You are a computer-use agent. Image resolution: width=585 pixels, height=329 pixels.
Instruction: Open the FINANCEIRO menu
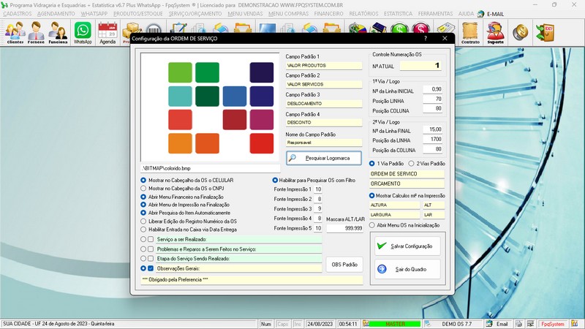[x=328, y=14]
